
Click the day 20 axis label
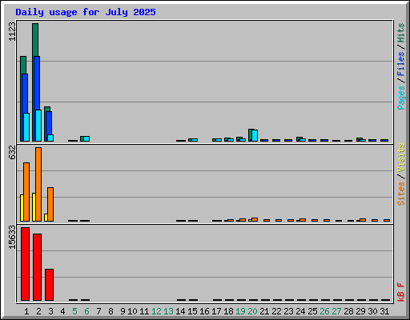252,311
